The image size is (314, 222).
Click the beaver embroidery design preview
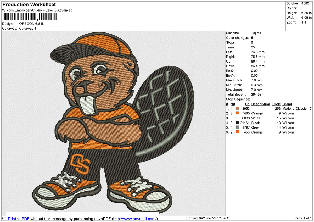[113, 123]
